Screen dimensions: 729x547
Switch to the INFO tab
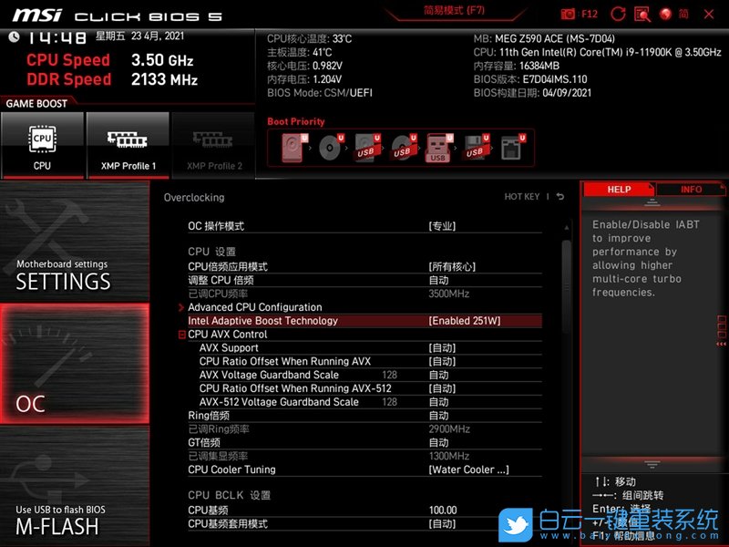692,189
